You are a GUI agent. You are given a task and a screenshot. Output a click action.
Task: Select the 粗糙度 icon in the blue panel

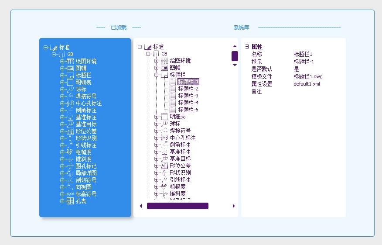pyautogui.click(x=70, y=152)
